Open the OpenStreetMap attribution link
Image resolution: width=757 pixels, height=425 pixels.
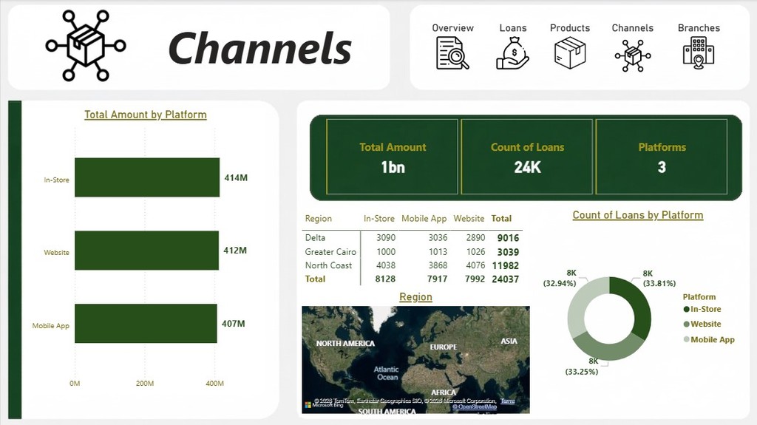475,407
